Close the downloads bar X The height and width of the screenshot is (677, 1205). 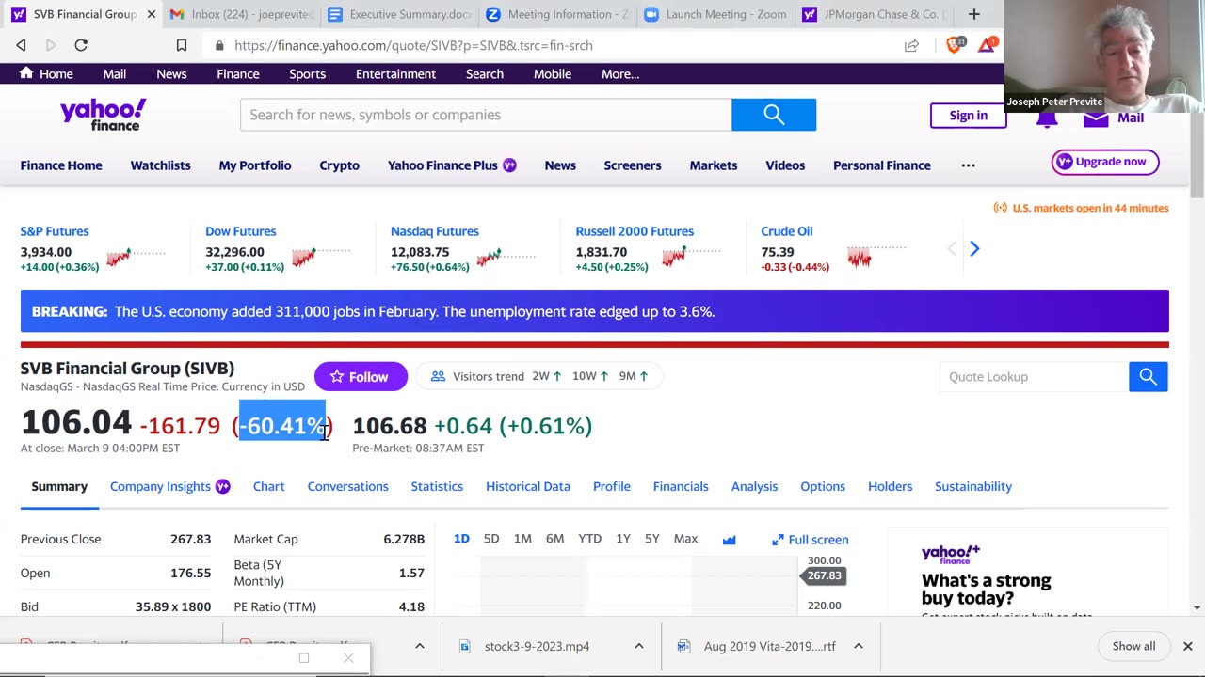(1188, 646)
